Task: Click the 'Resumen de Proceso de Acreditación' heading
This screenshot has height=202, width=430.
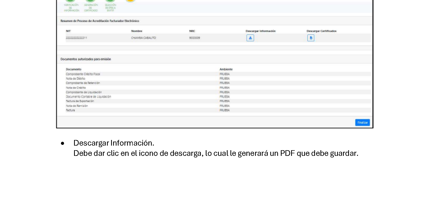Action: click(100, 21)
